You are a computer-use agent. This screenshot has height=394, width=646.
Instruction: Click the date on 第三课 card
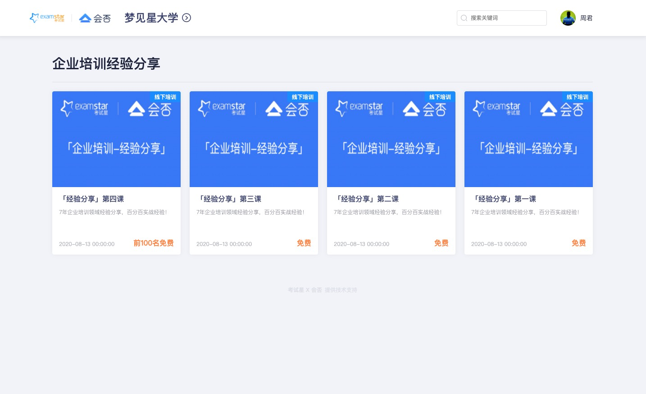click(x=224, y=244)
